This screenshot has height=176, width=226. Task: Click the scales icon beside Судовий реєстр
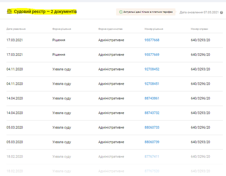pyautogui.click(x=9, y=12)
